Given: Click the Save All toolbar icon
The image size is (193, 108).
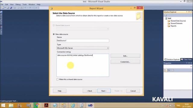Looking at the screenshot, I should [x=11, y=8].
